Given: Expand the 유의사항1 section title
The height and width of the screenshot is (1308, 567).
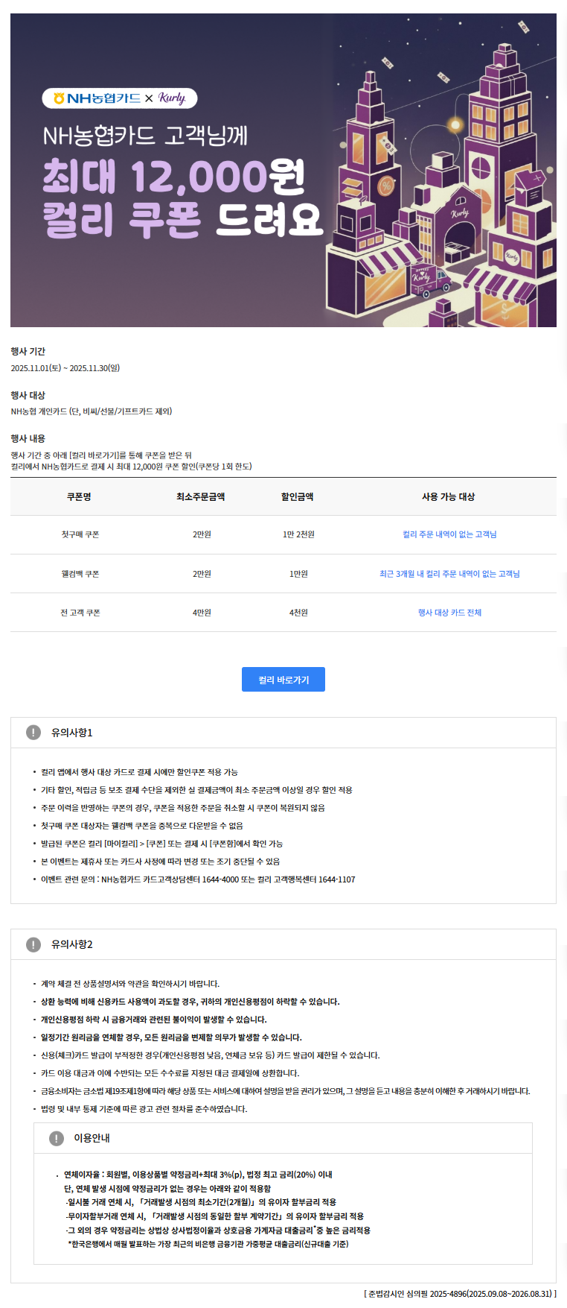Looking at the screenshot, I should (x=72, y=733).
